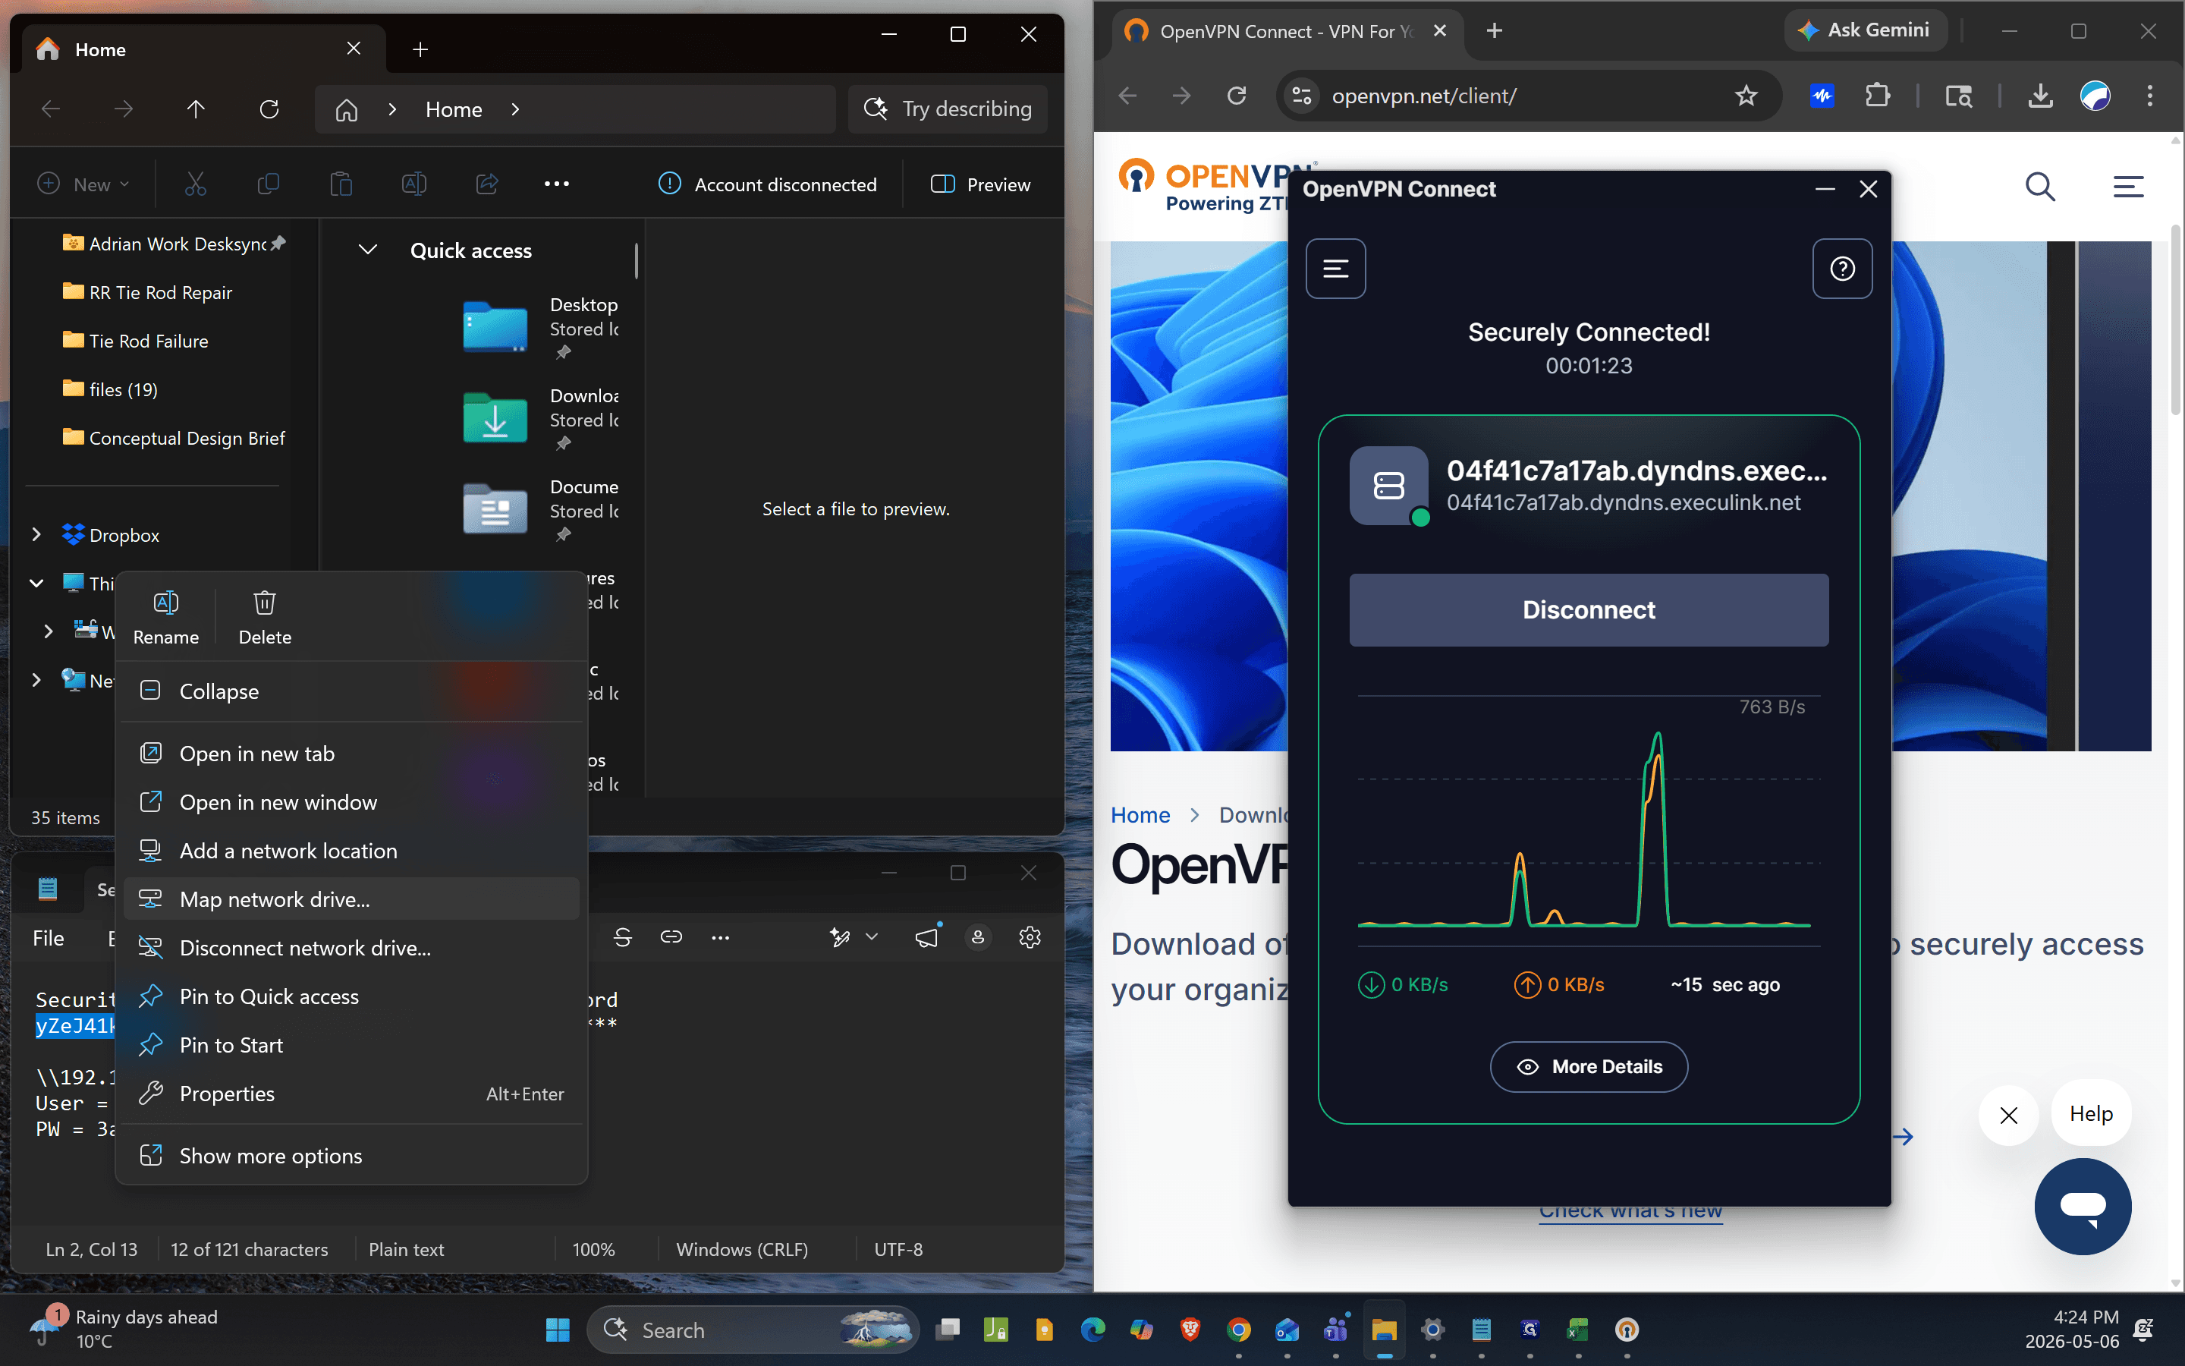Open the help icon in OpenVPN Connect

click(x=1842, y=269)
